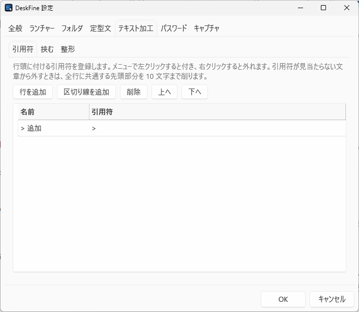Click the DeskFine app icon in title bar

point(9,8)
